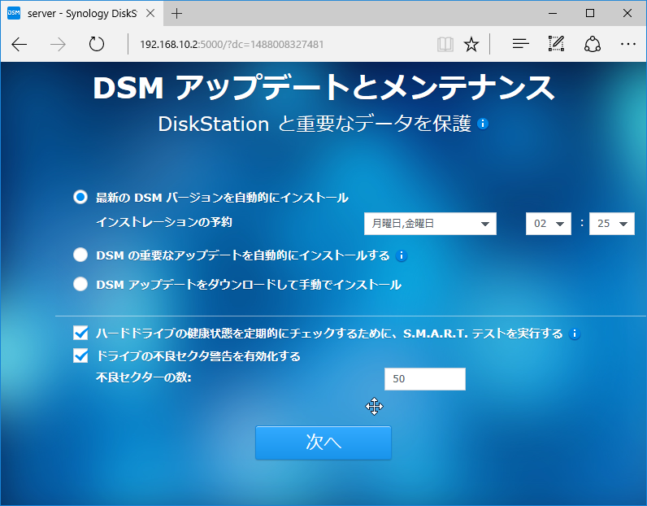Click the bad sector count field 50
This screenshot has height=506, width=647.
click(x=425, y=379)
